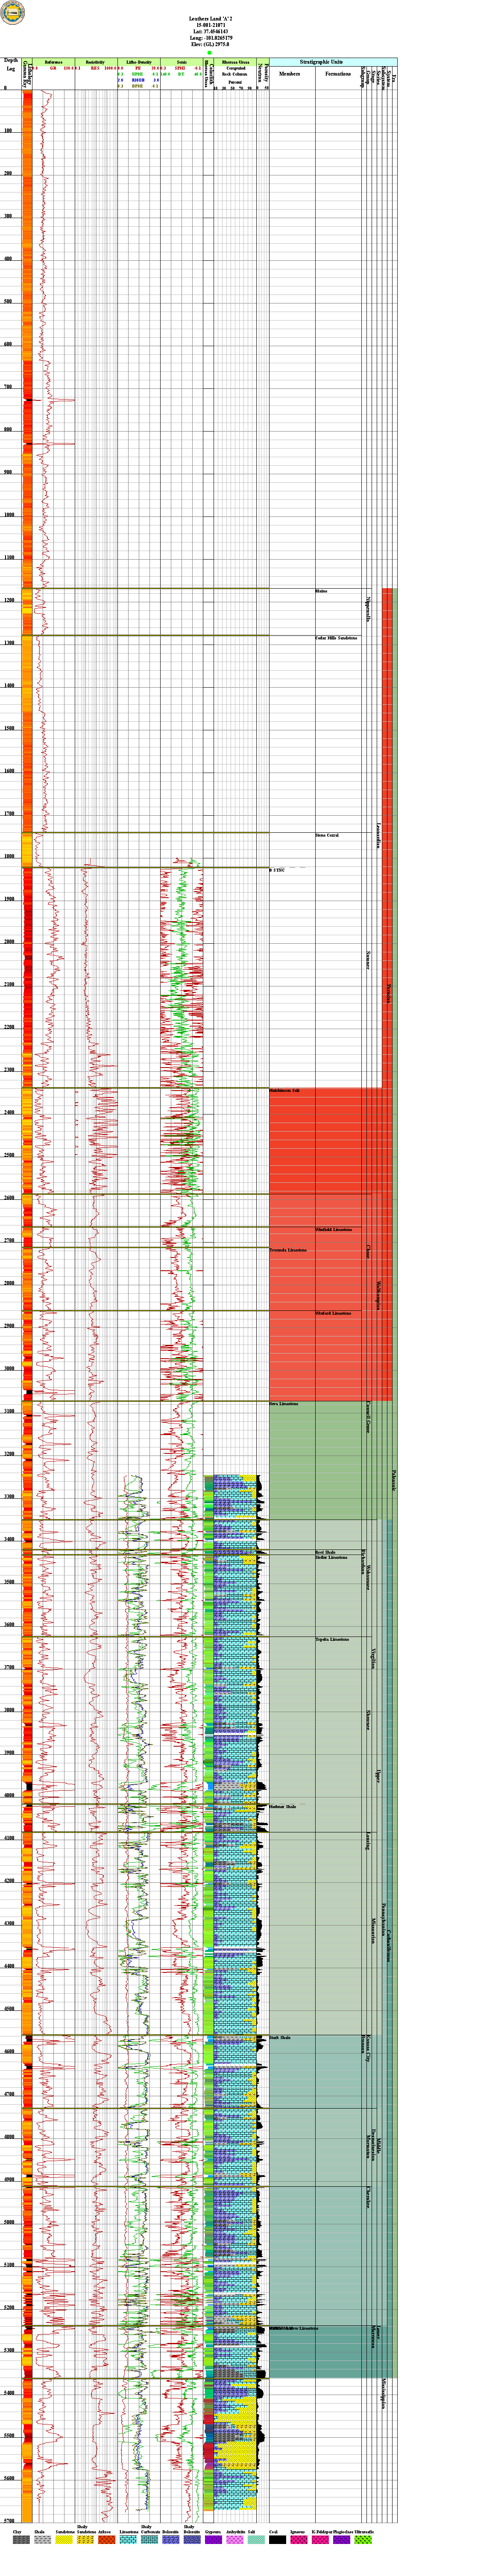Select the cyan Limestone legend swatch
The height and width of the screenshot is (2576, 504).
128,2541
